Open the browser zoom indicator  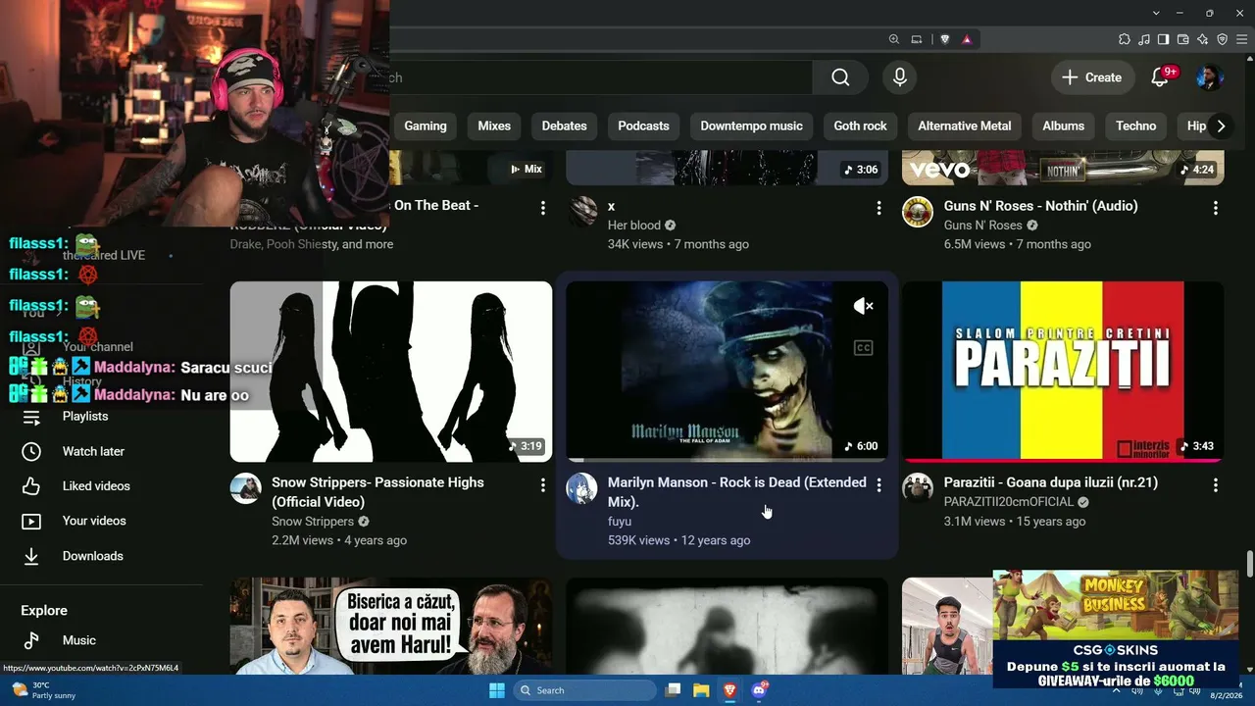[894, 39]
